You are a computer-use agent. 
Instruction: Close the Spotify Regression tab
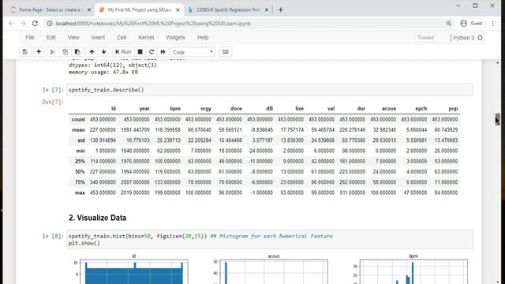click(267, 10)
